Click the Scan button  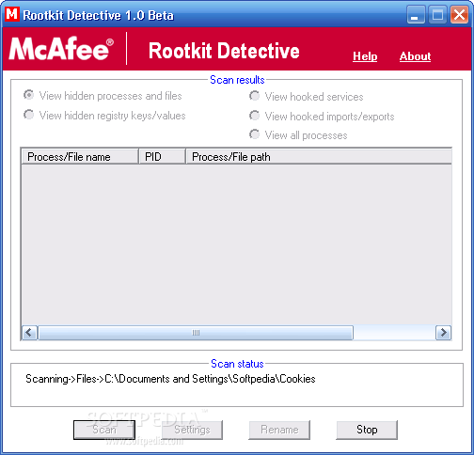[104, 430]
